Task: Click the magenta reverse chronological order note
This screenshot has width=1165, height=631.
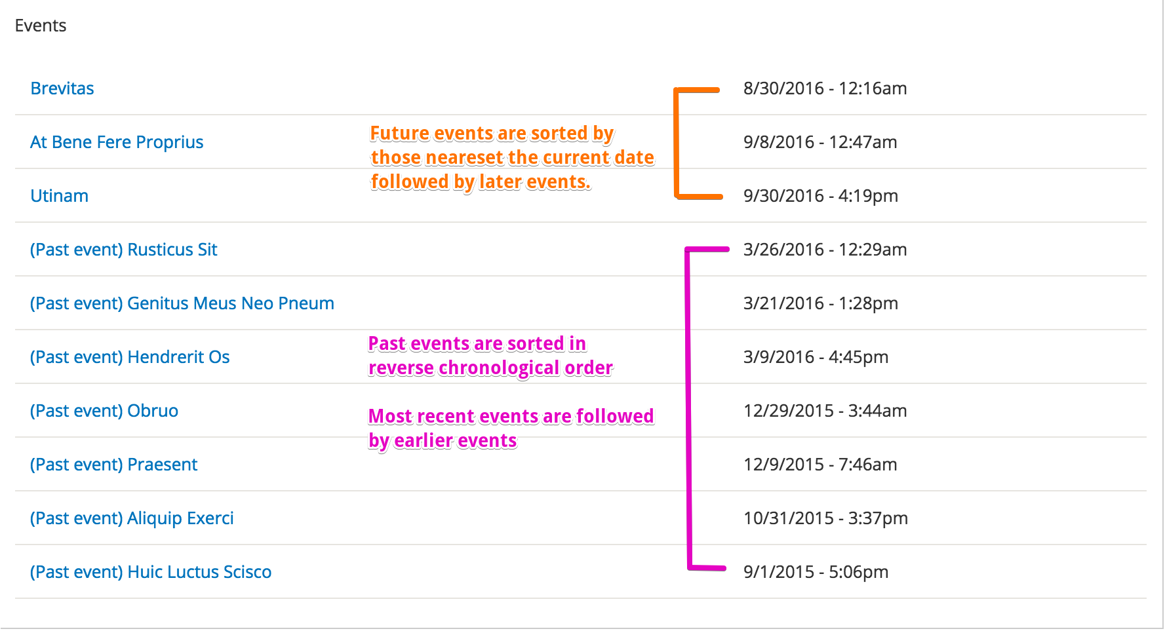Action: [x=490, y=356]
